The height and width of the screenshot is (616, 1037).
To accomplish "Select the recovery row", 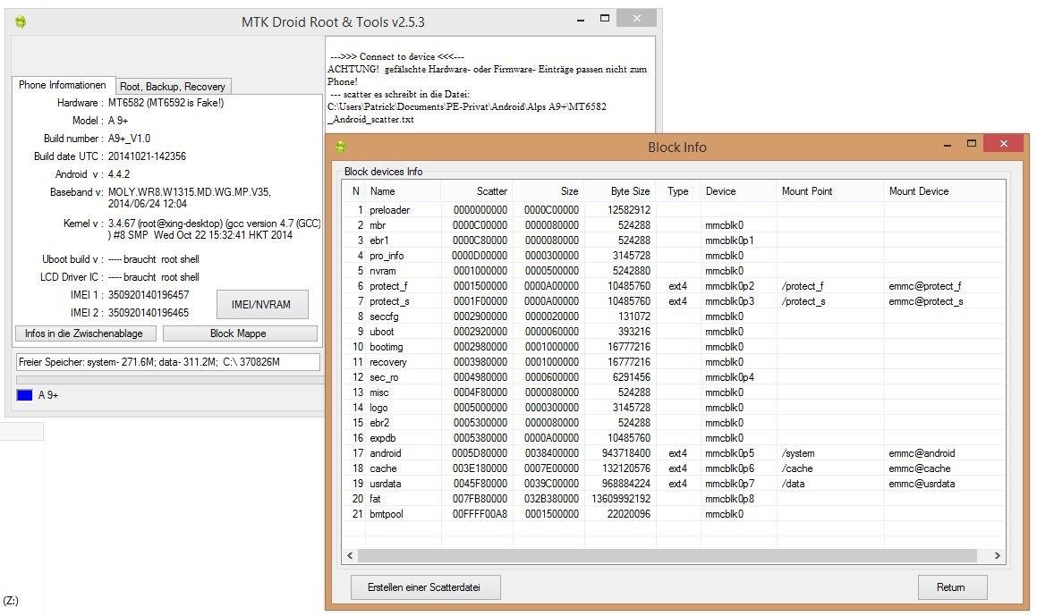I will tap(674, 362).
